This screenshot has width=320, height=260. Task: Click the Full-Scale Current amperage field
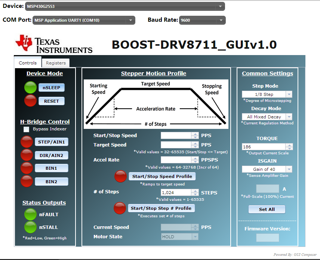pyautogui.click(x=268, y=188)
